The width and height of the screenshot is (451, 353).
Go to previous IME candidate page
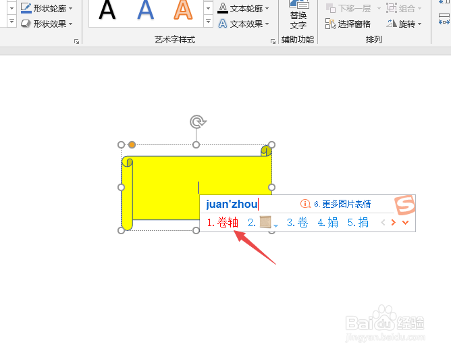383,223
